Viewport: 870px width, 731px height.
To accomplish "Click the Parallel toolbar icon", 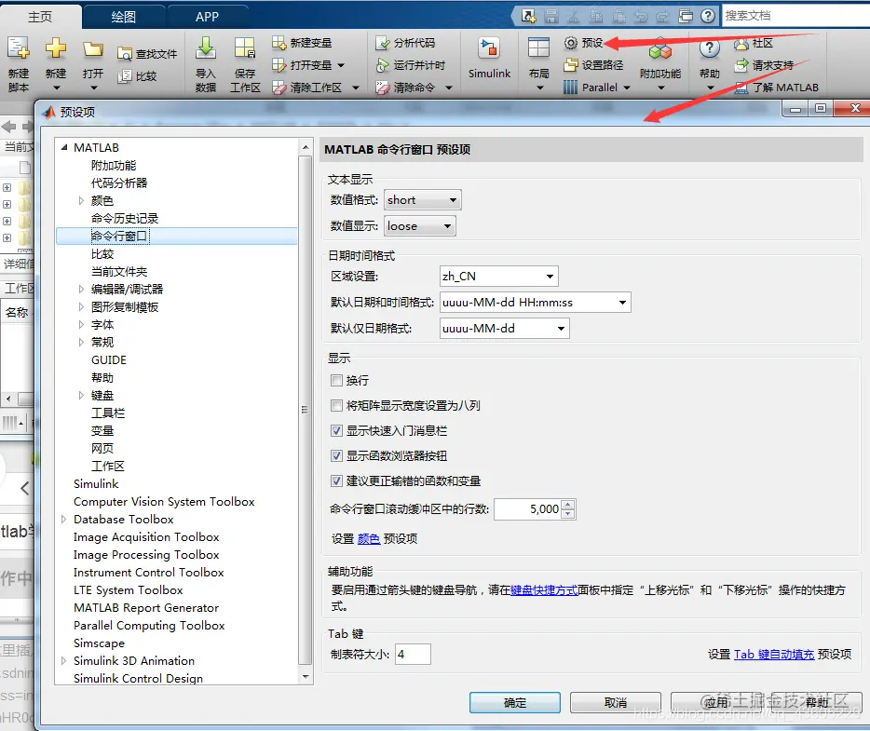I will [570, 88].
